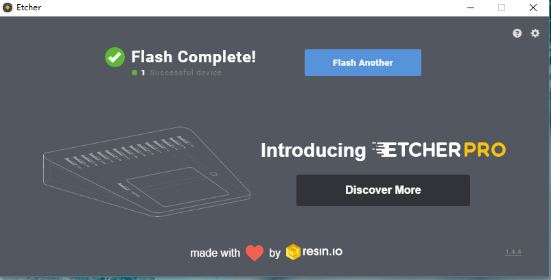Open the help question mark icon
This screenshot has height=280, width=551.
click(x=517, y=34)
